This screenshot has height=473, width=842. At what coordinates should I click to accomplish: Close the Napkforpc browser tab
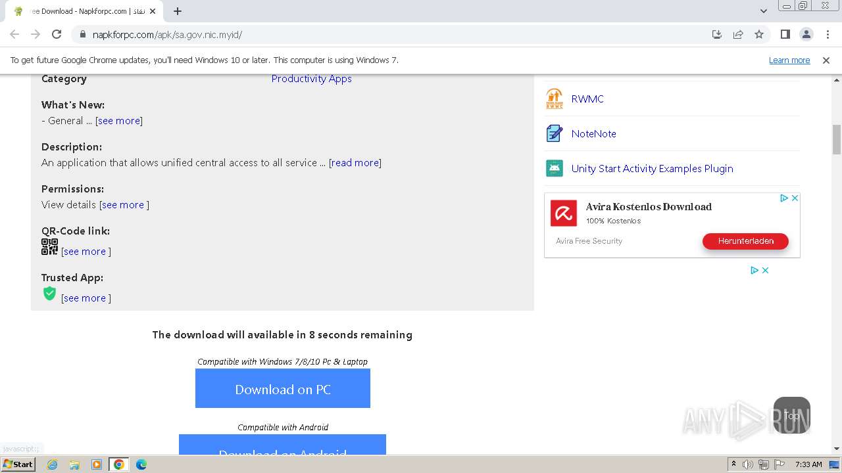tap(154, 11)
